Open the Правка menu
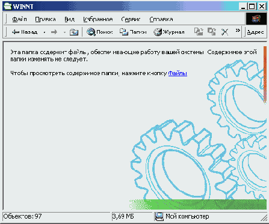Viewport: 269px width, 224px height. [x=45, y=19]
